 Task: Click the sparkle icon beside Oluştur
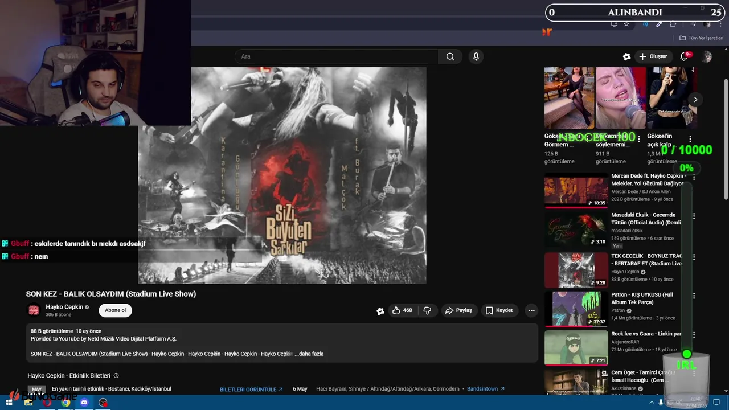(x=626, y=56)
